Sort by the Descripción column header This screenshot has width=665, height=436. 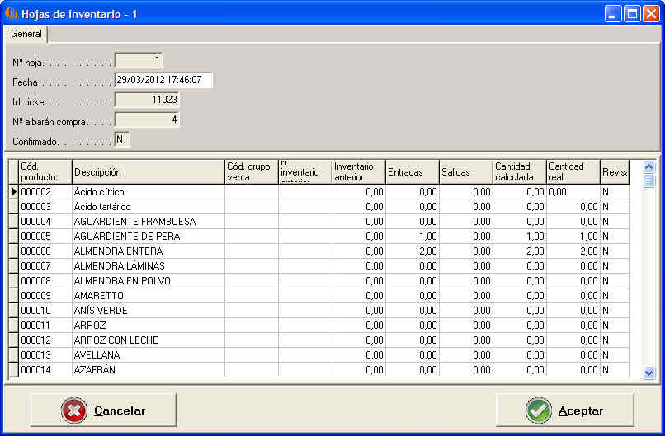(149, 172)
